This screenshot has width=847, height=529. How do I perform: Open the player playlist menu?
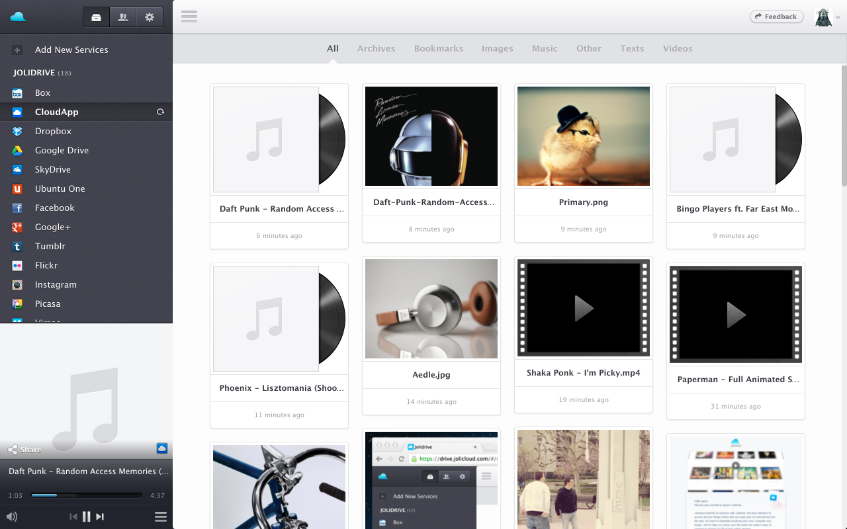(160, 516)
